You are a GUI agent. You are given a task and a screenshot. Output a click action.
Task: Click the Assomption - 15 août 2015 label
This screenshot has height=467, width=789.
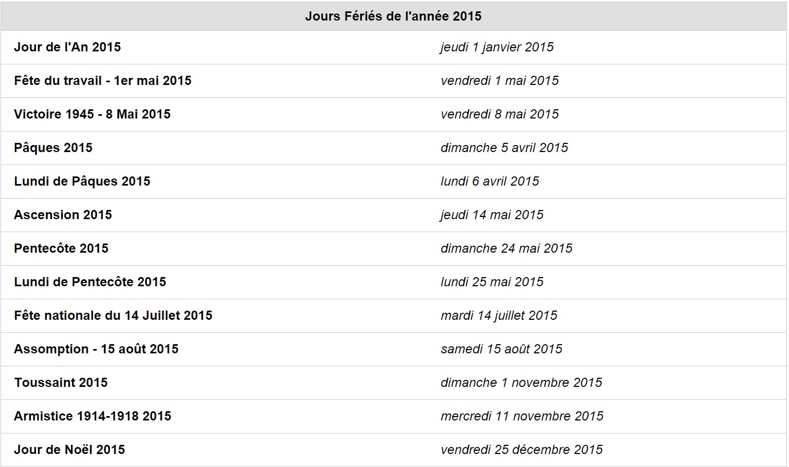click(x=96, y=349)
